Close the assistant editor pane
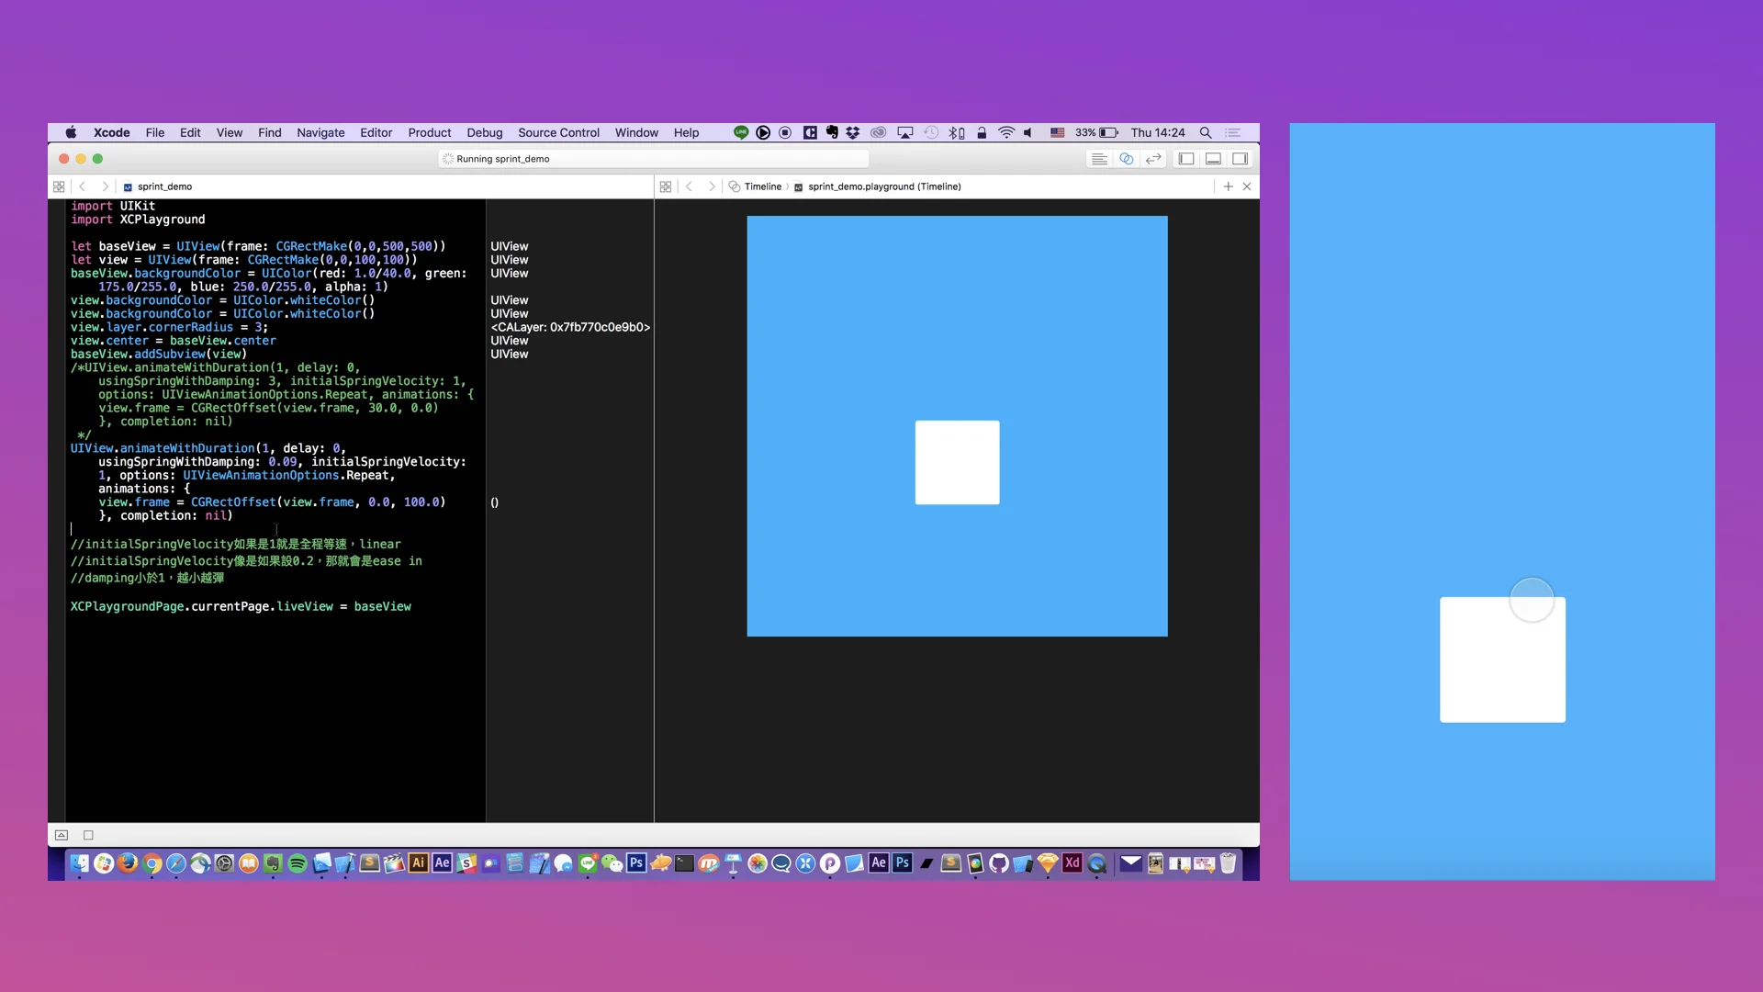The image size is (1763, 992). pyautogui.click(x=1247, y=186)
